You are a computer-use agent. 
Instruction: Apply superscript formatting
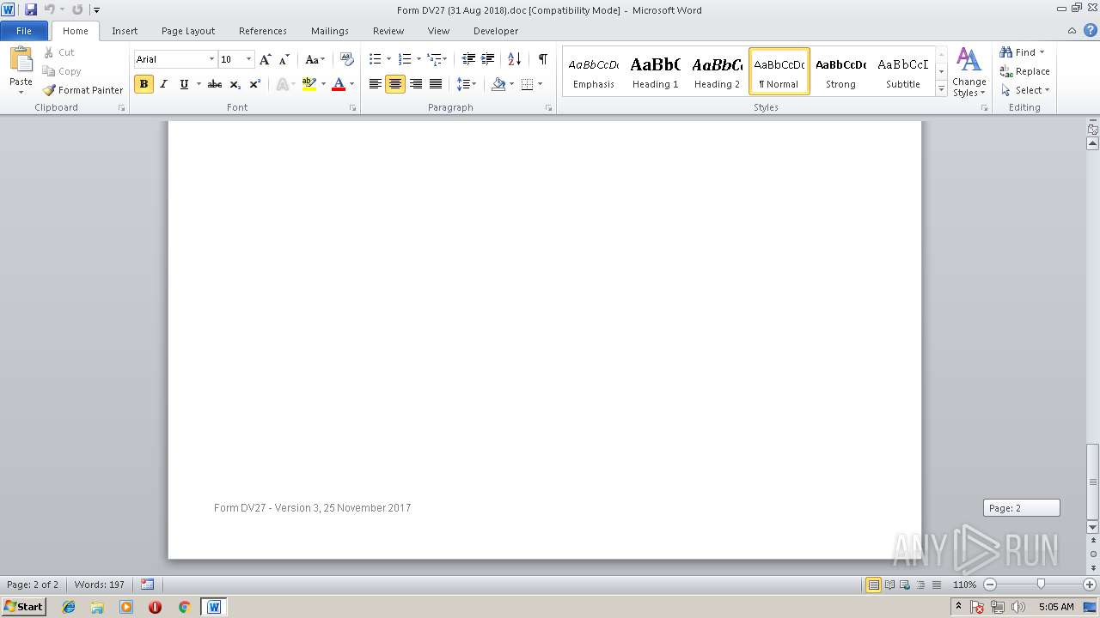coord(254,84)
